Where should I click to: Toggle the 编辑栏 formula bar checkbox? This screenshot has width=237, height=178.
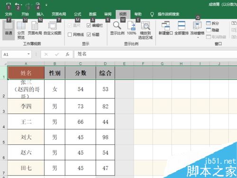coord(89,25)
